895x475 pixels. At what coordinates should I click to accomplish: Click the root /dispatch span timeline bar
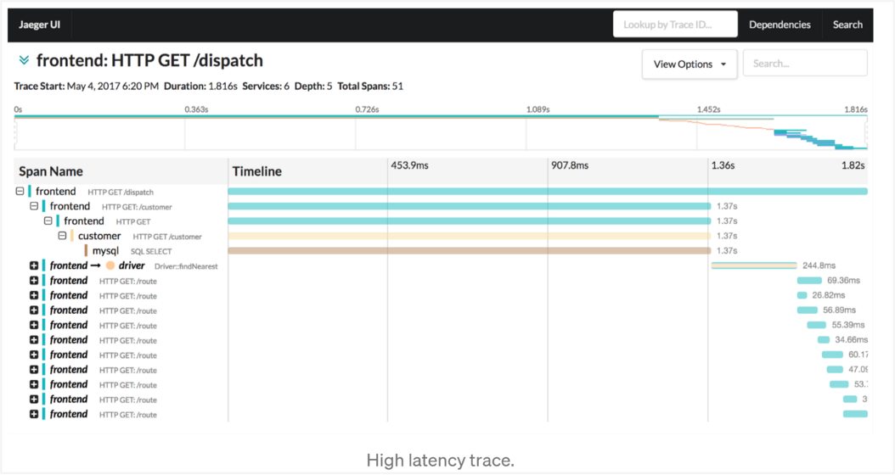[x=548, y=191]
